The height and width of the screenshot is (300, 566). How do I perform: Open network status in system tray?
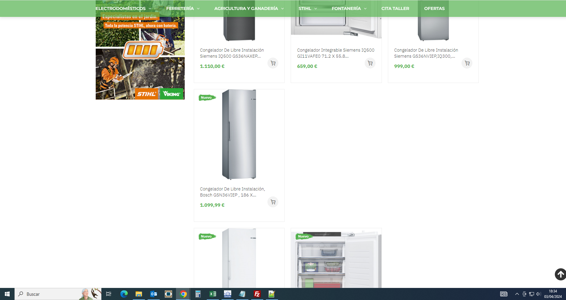[532, 294]
